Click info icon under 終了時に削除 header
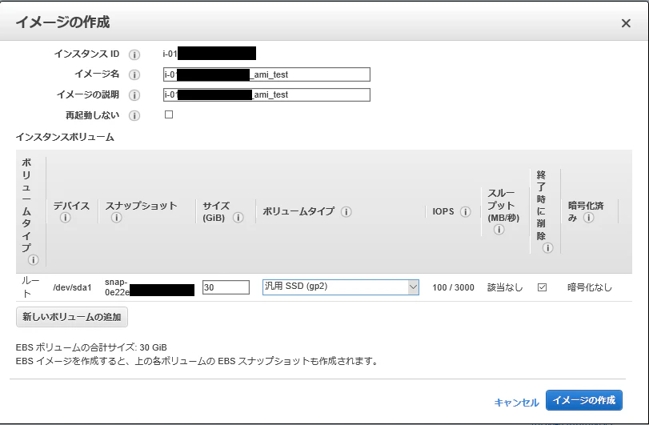The image size is (649, 425). (547, 248)
